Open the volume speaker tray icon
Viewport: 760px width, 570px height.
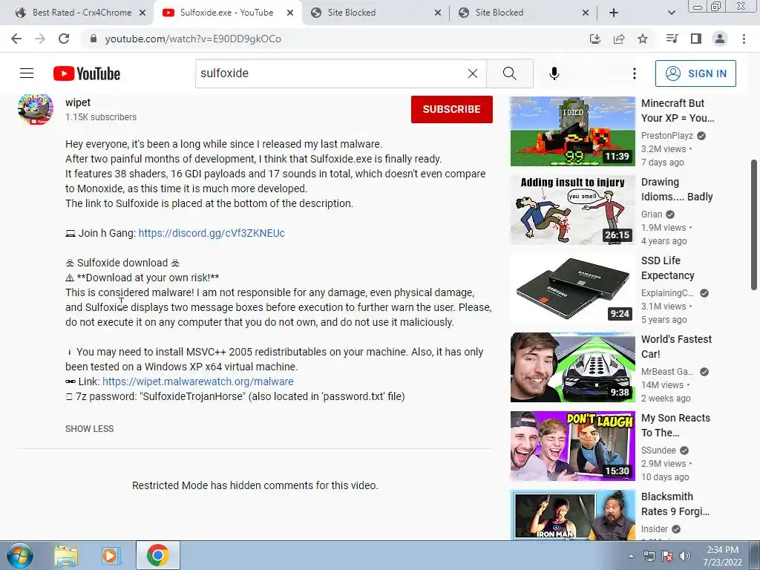pyautogui.click(x=685, y=556)
